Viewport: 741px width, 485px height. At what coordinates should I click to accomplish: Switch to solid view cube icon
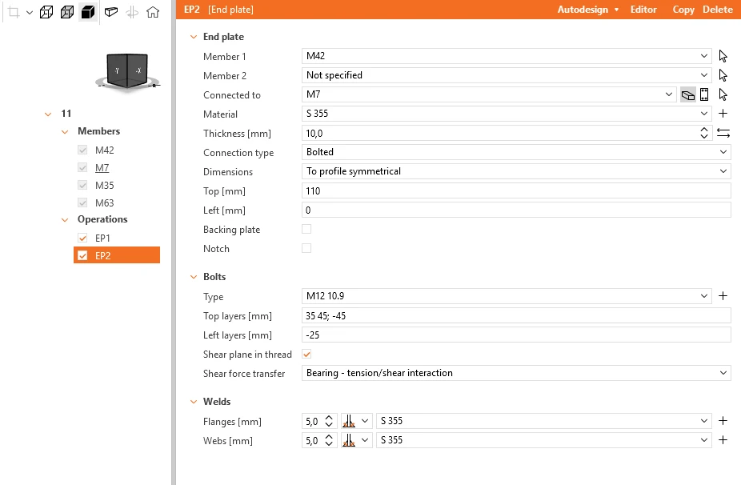point(88,12)
